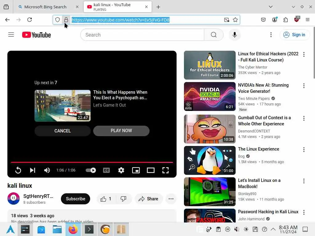Screen dimensions: 315x236
Task: Open options menu for Gumball Out of Context
Action: pyautogui.click(x=304, y=118)
